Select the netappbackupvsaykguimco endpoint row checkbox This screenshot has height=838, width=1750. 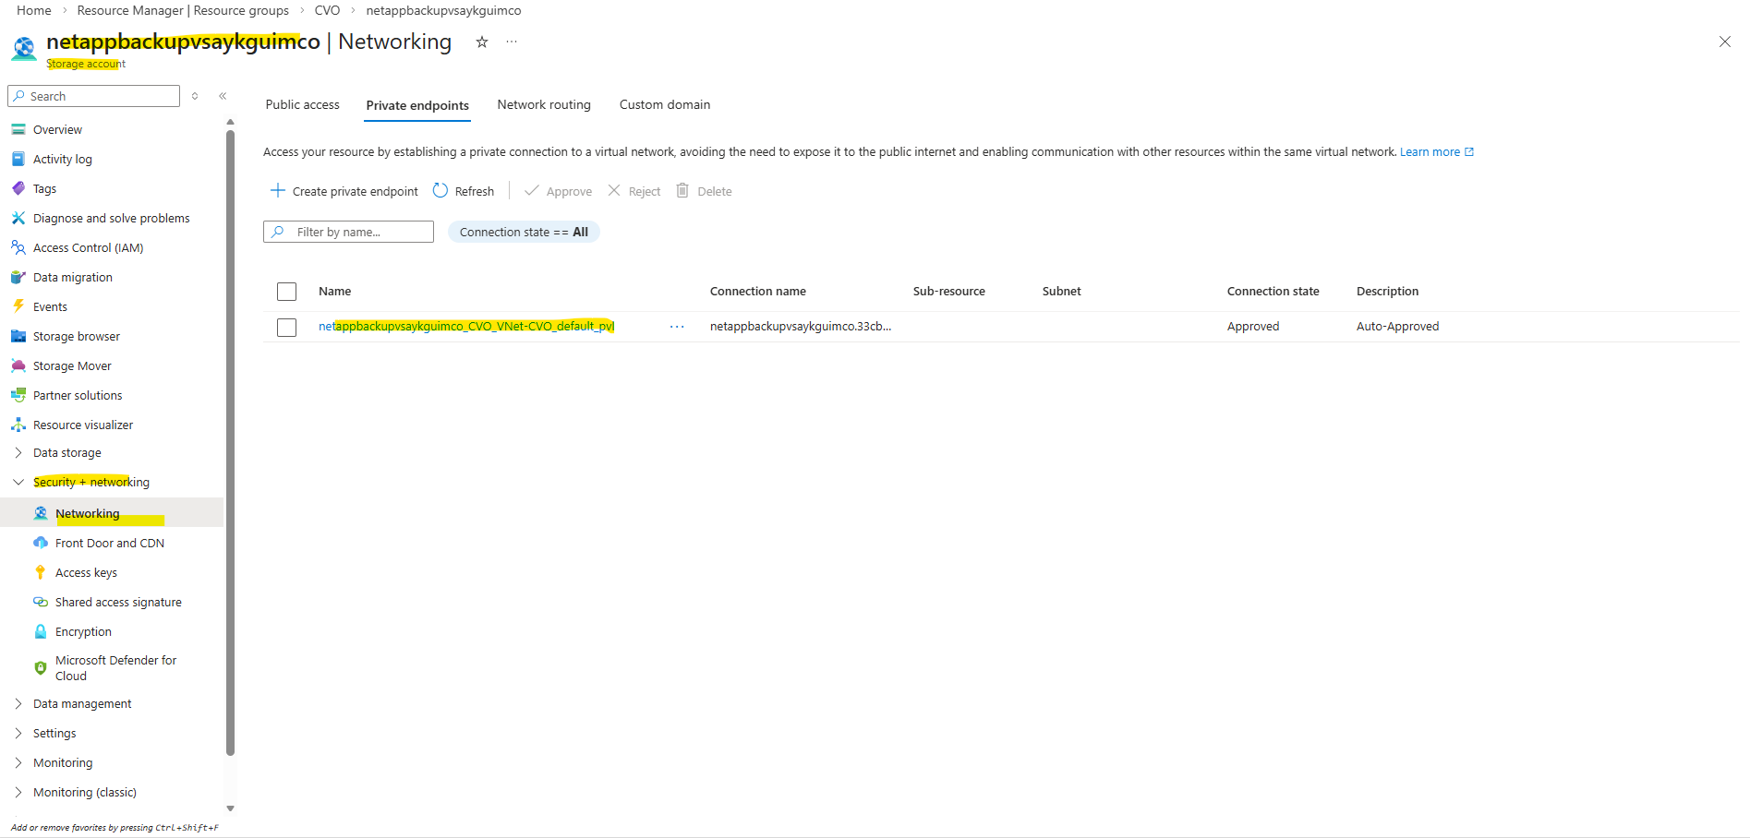coord(287,328)
